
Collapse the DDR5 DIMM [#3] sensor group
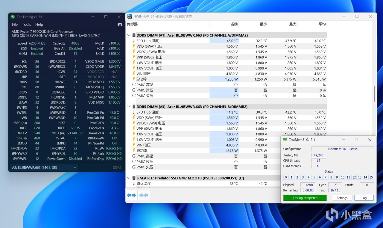(129, 107)
